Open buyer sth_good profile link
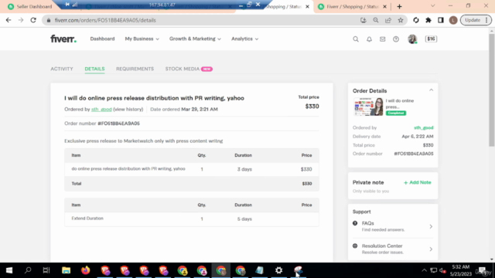 [101, 110]
